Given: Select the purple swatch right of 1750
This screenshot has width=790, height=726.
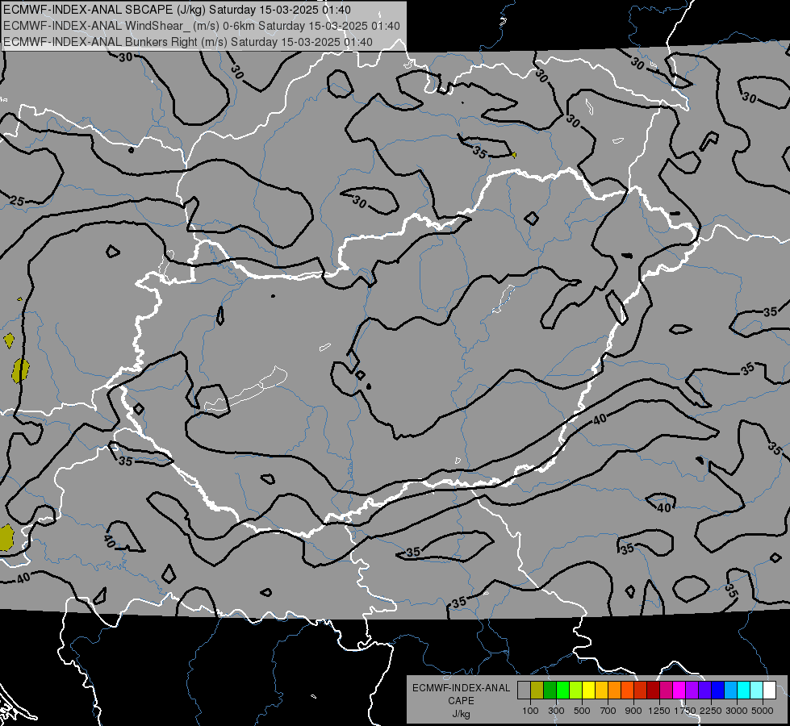Looking at the screenshot, I should (692, 690).
